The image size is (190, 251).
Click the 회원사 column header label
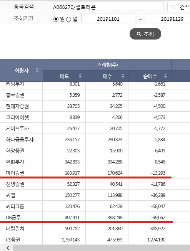22,71
